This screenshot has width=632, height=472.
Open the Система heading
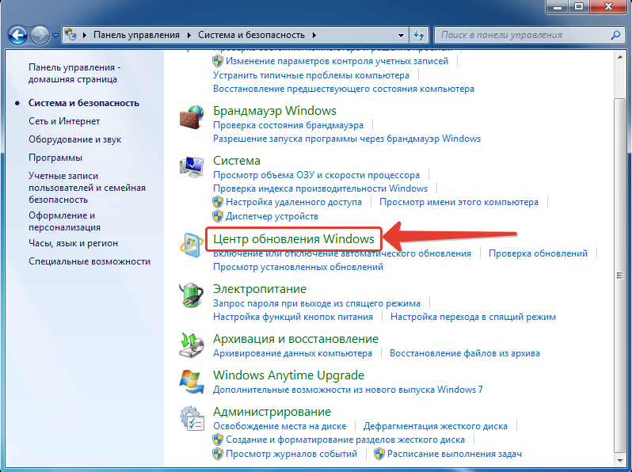pos(237,161)
